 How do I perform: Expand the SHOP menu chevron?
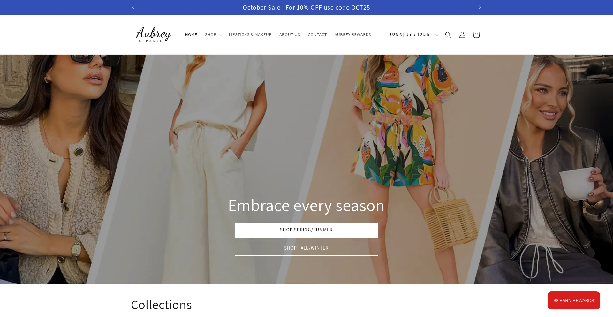[x=221, y=35]
